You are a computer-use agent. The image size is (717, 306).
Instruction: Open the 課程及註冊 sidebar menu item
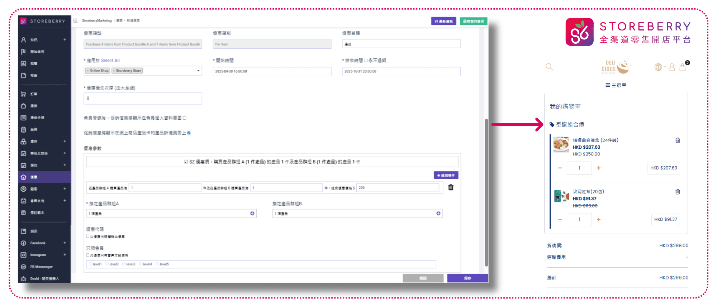pos(44,153)
